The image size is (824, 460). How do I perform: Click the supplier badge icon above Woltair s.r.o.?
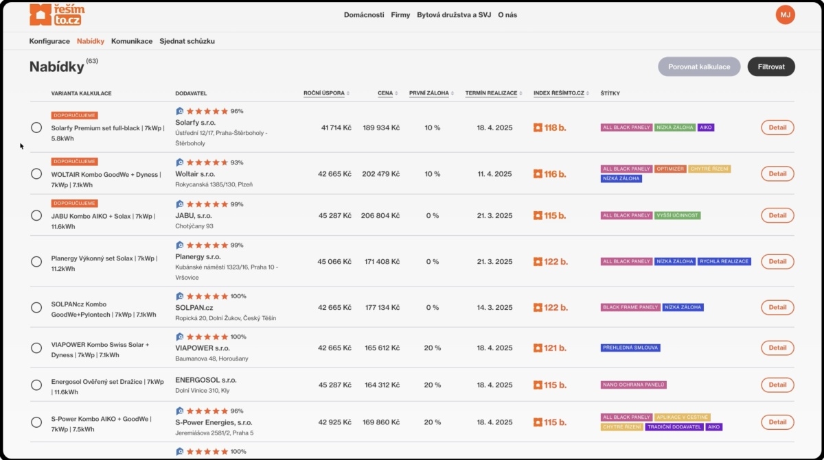(x=180, y=162)
